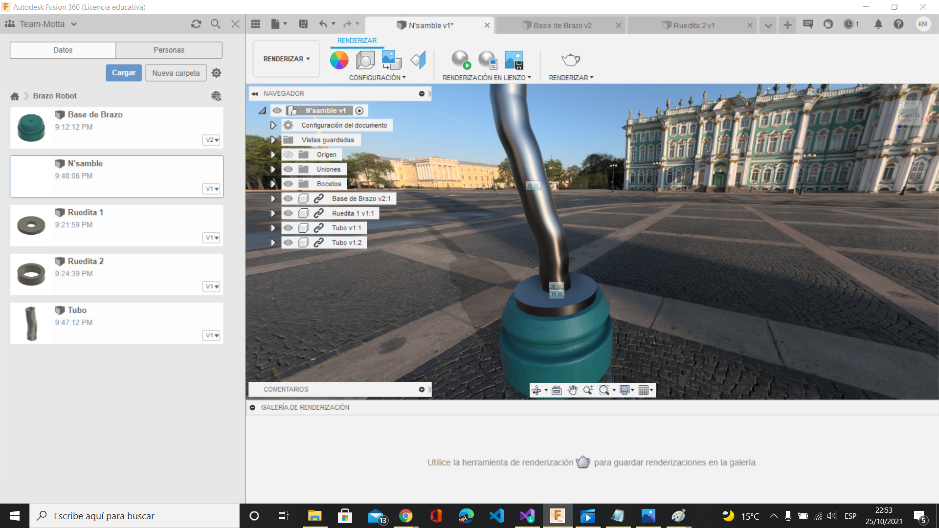Hide the Uniones folder
Screen dimensions: 939x528
[x=288, y=169]
